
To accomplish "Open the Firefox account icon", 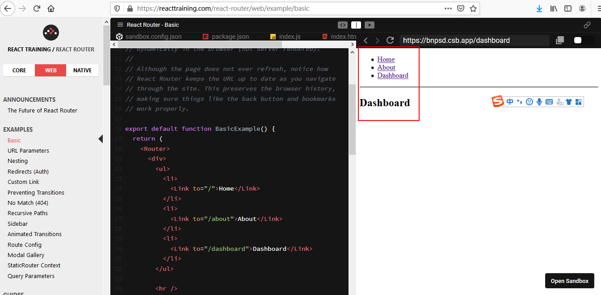I will [582, 8].
